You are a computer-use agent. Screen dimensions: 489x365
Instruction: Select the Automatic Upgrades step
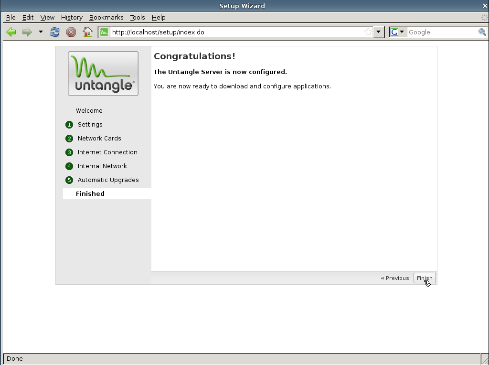click(x=108, y=180)
